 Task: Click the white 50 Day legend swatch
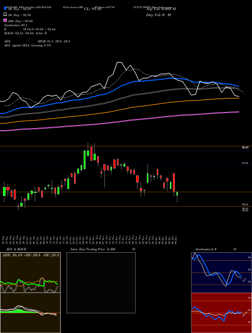(x=5, y=15)
